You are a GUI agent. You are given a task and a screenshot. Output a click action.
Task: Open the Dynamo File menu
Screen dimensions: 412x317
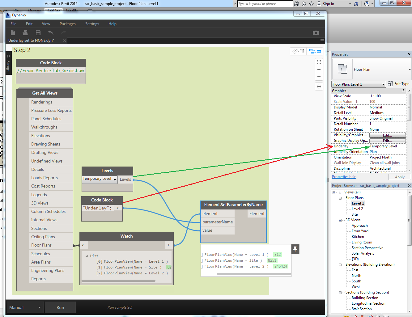(14, 24)
